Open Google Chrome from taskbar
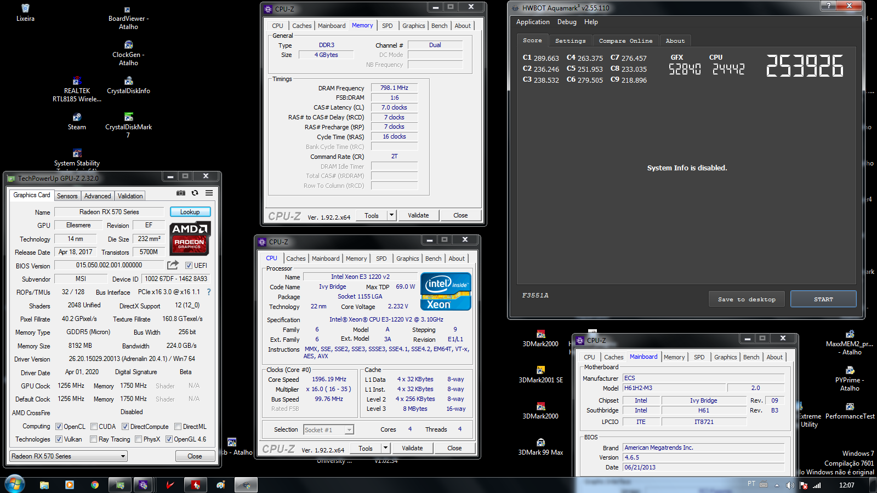The image size is (877, 493). pyautogui.click(x=95, y=485)
